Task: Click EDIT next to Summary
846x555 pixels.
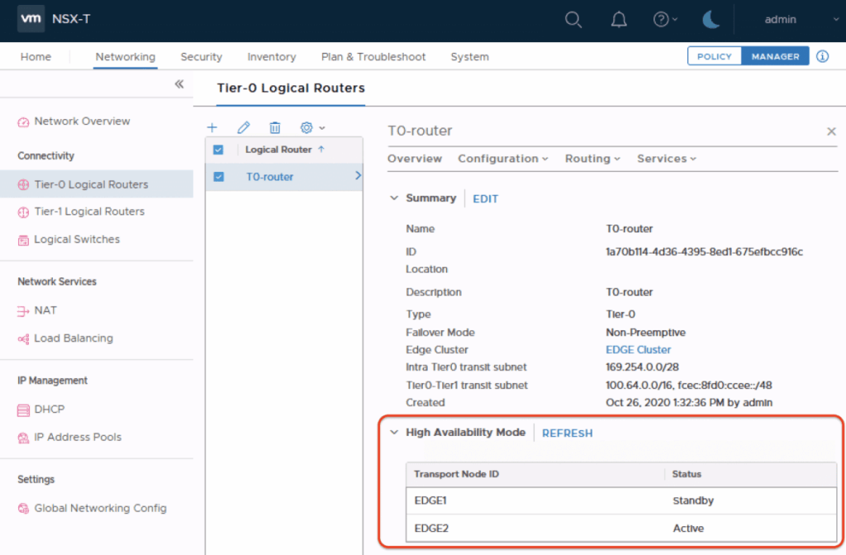Action: click(x=486, y=199)
